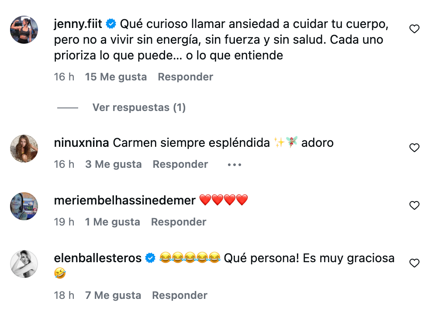Visit elenballesteros profile from username
Image resolution: width=428 pixels, height=312 pixels.
coord(98,258)
